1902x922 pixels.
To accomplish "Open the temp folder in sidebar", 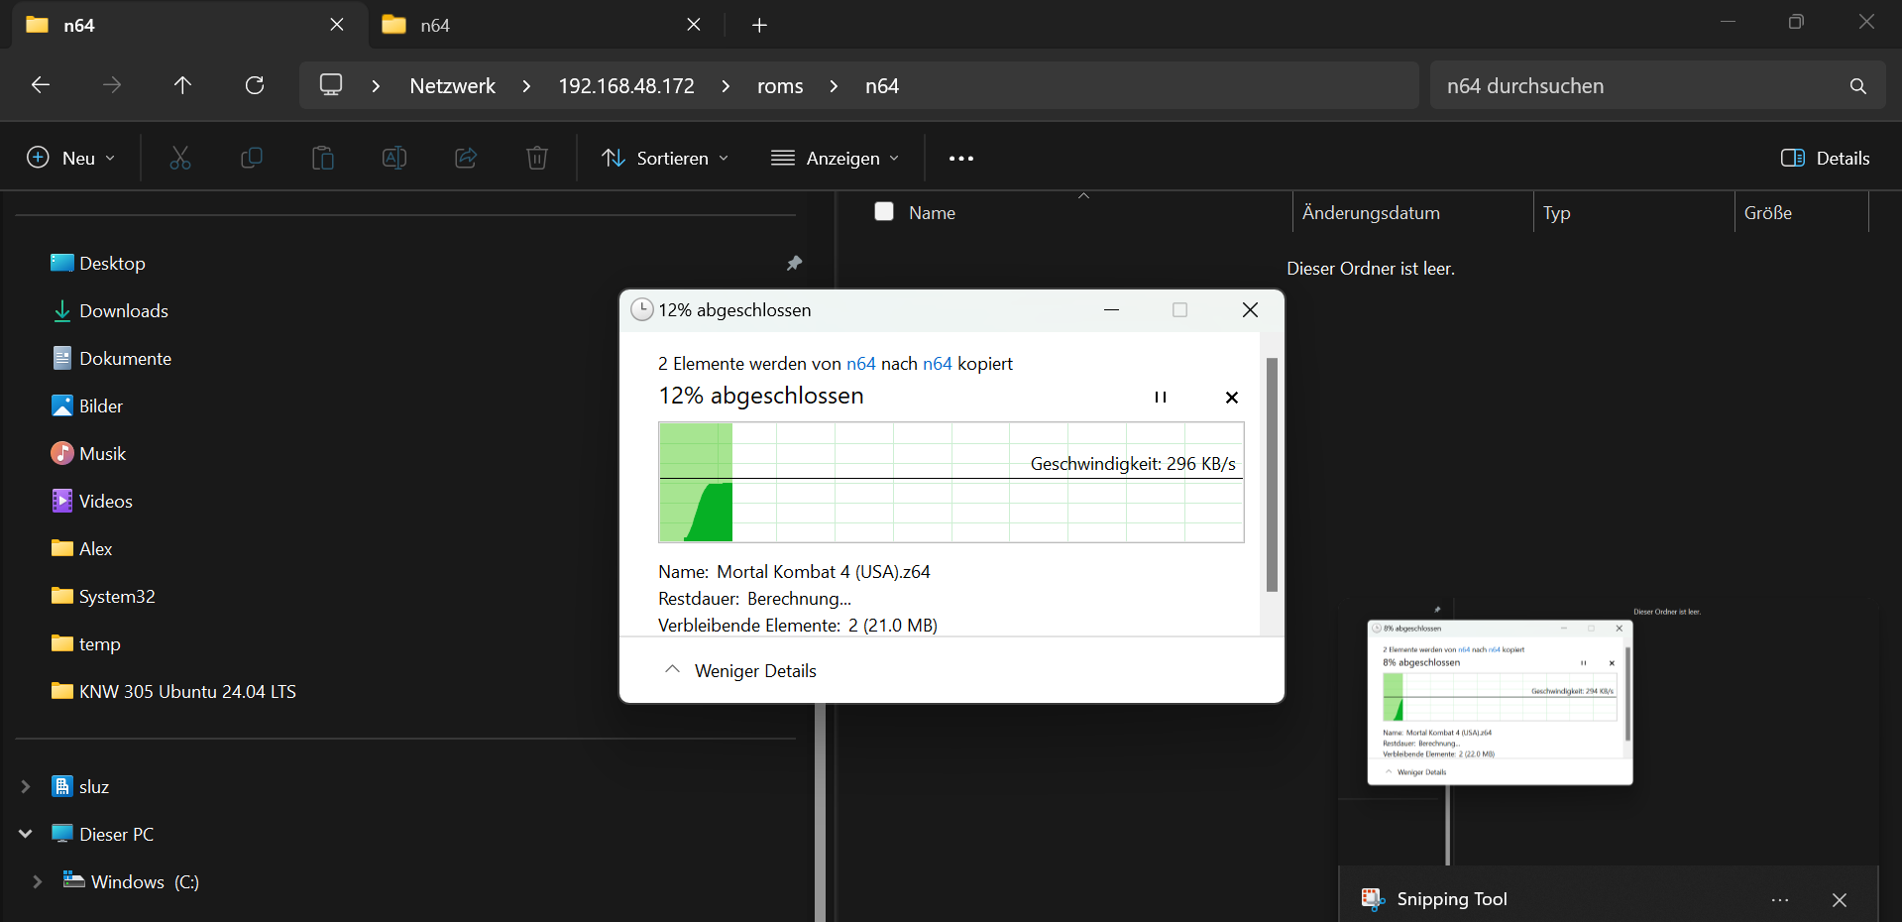I will pos(85,644).
